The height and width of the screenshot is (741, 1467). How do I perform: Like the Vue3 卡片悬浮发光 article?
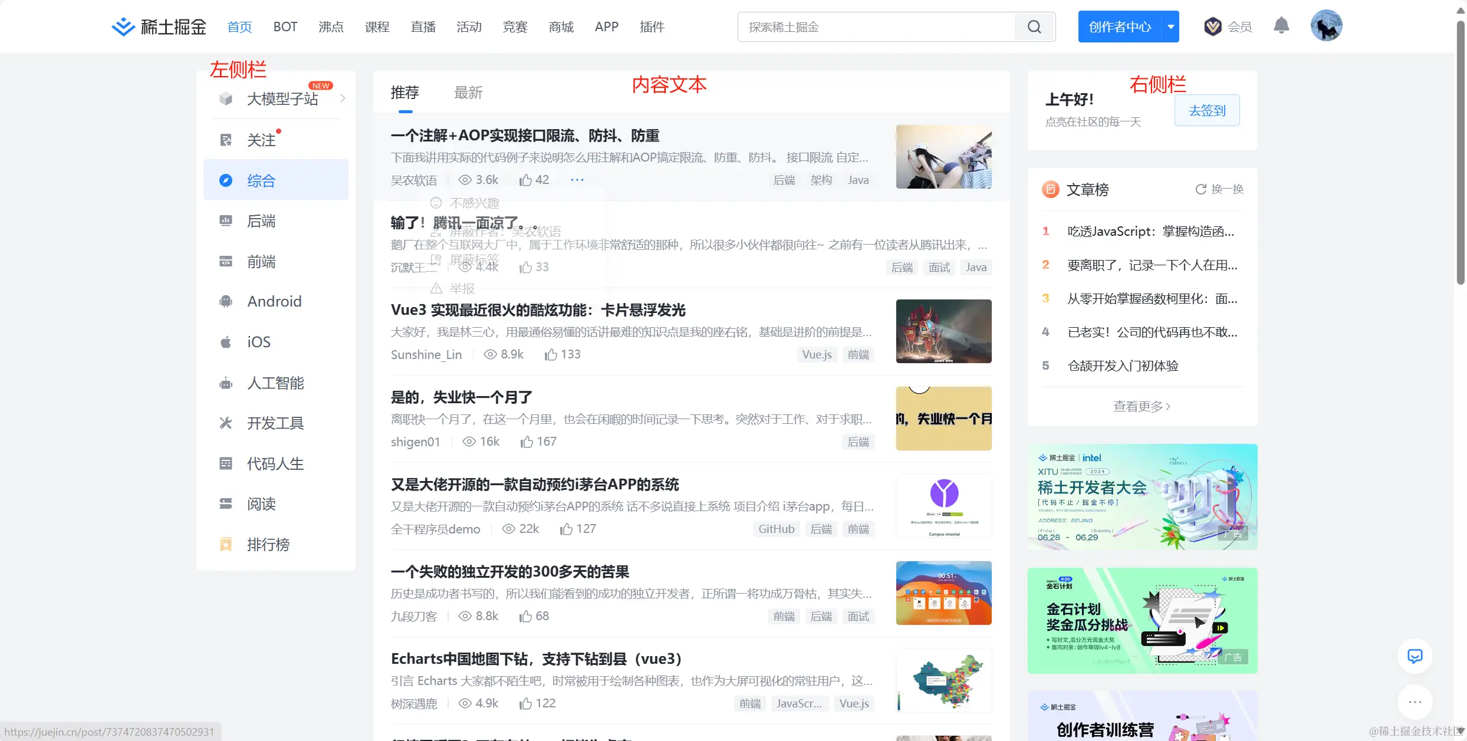click(551, 354)
